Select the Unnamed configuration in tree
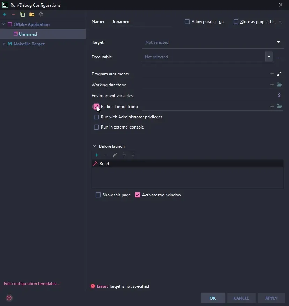Viewport: 289px width, 306px height. coord(28,34)
